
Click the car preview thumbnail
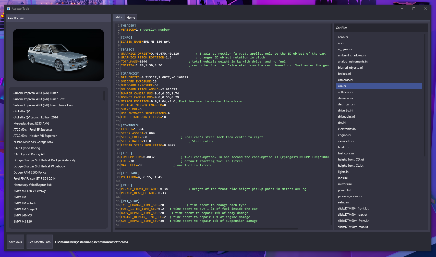tap(58, 55)
